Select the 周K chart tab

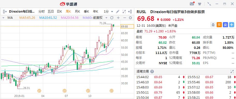pyautogui.click(x=68, y=12)
